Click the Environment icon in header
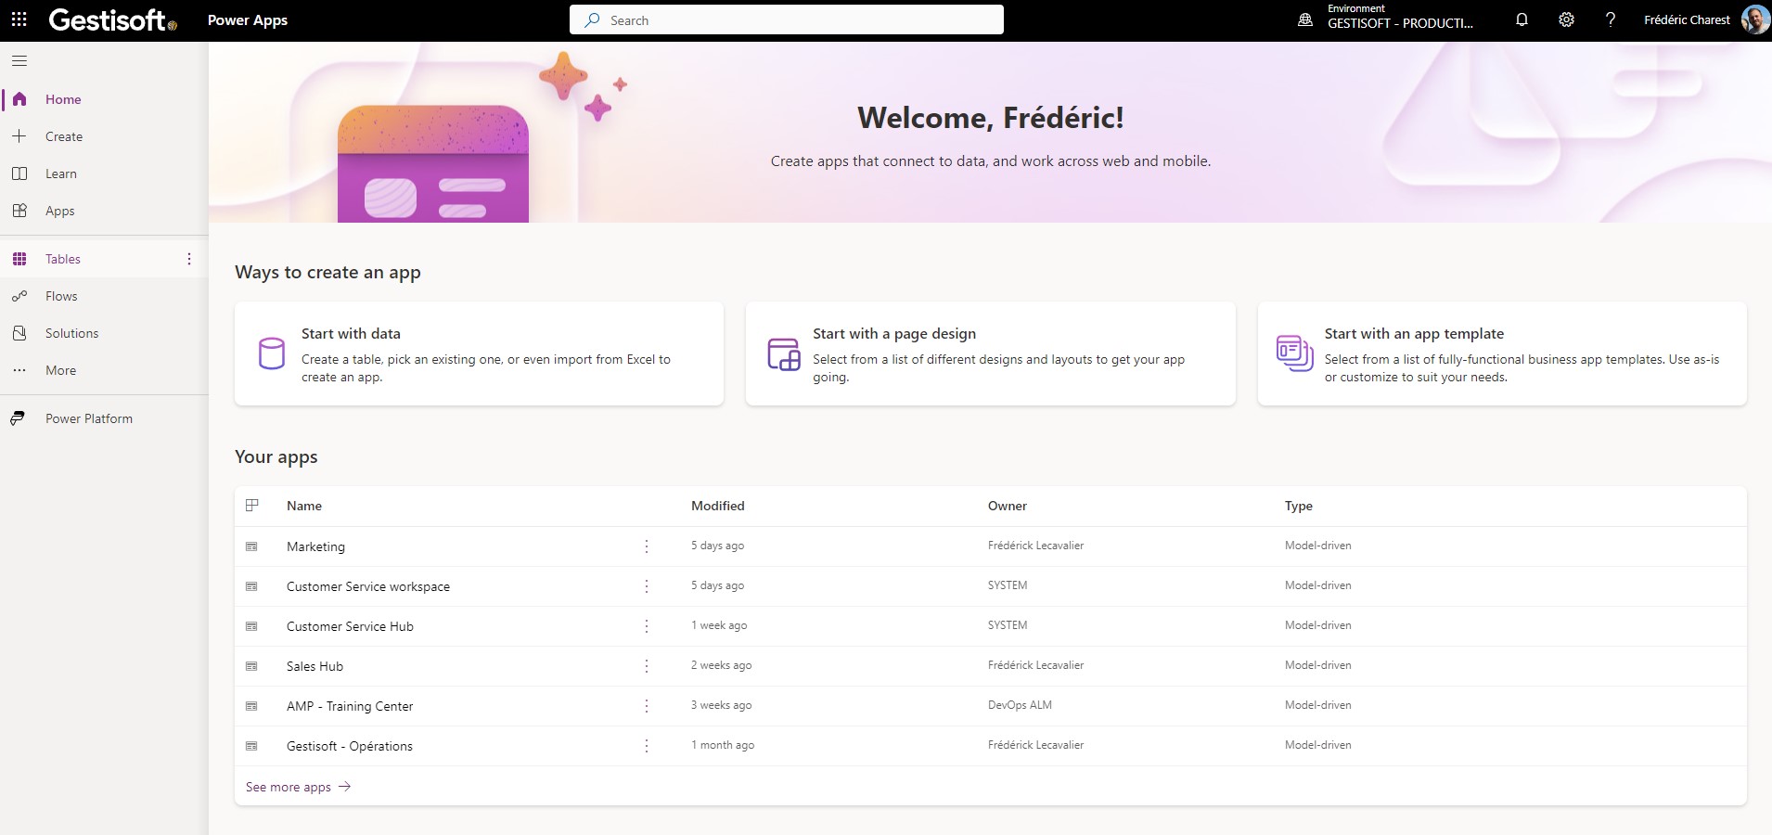The image size is (1772, 835). point(1305,19)
